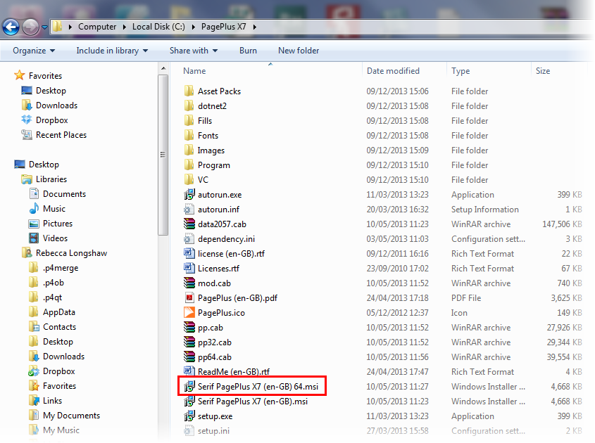Image resolution: width=595 pixels, height=443 pixels.
Task: Sort by Type column header
Action: [x=461, y=71]
